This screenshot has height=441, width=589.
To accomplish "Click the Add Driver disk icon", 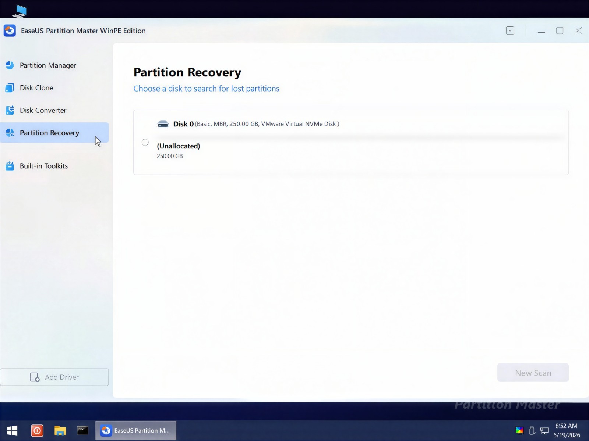I will pos(35,377).
